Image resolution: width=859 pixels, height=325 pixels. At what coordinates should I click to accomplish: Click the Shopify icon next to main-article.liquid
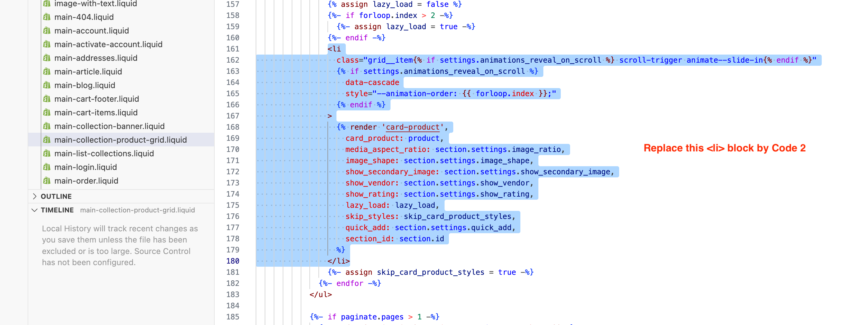[x=47, y=71]
